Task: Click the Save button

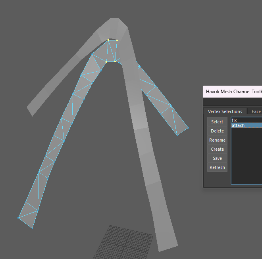Action: pos(217,158)
